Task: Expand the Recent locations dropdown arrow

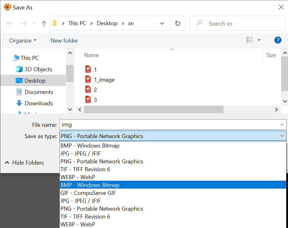Action: 34,23
